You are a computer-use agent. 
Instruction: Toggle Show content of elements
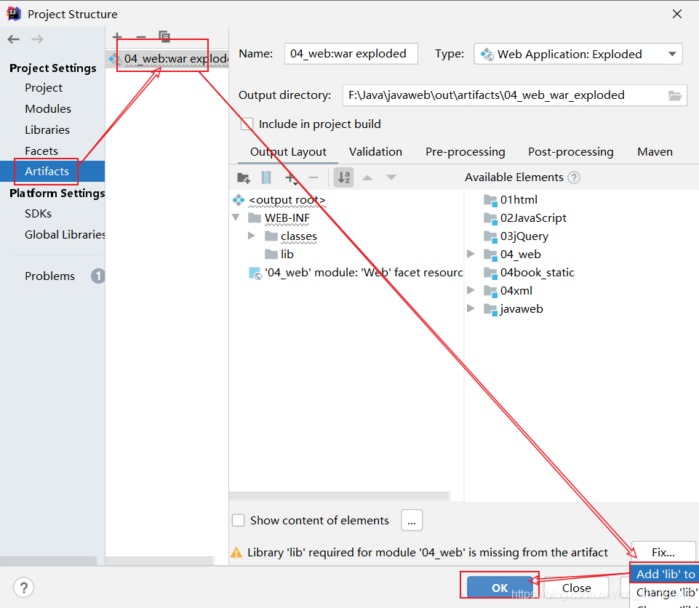coord(238,520)
